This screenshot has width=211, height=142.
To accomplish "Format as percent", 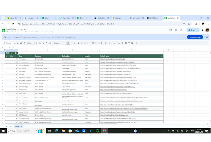I will 40,43.
